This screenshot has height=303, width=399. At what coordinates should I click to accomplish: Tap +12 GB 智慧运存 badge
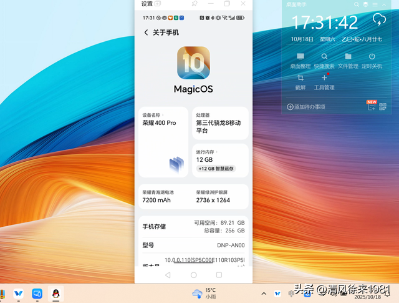tap(216, 169)
